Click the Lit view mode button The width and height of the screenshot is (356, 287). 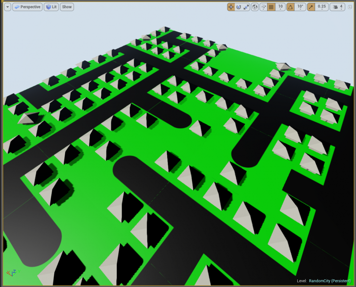tap(51, 7)
